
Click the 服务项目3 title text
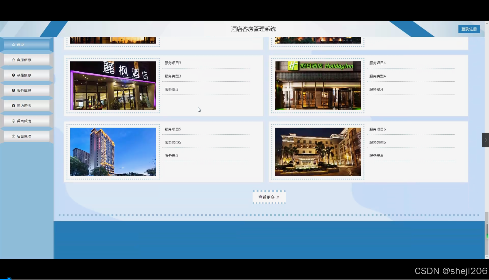click(173, 63)
